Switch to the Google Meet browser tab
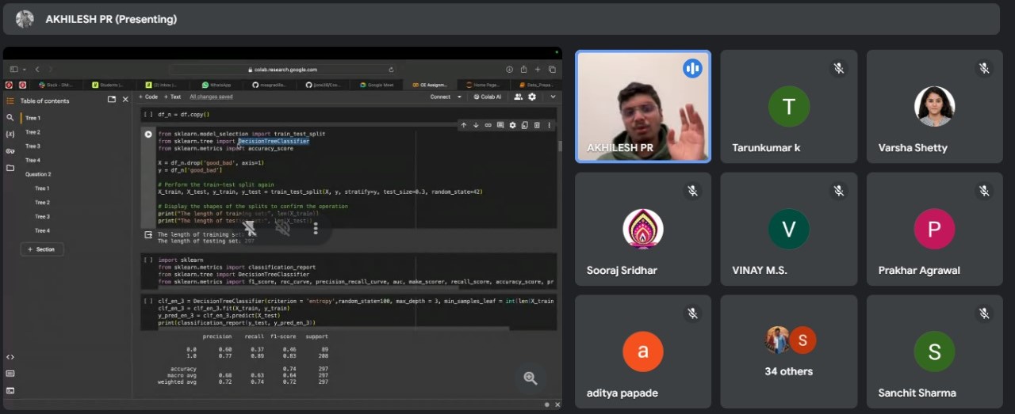The width and height of the screenshot is (1015, 414). (x=377, y=85)
